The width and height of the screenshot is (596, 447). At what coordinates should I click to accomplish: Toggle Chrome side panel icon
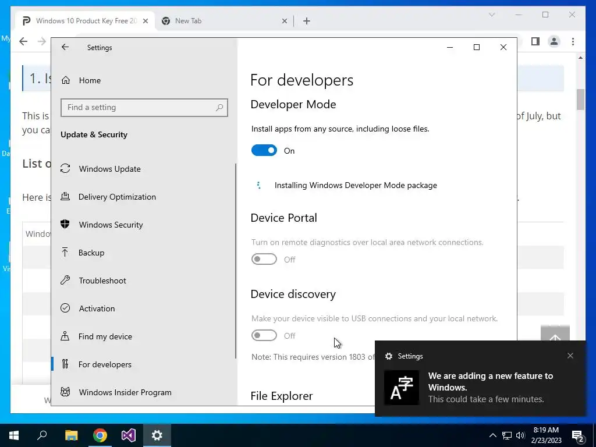coord(535,41)
